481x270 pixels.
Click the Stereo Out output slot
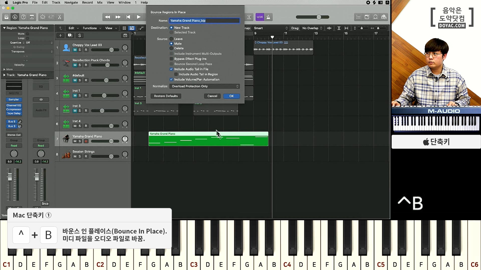pos(14,135)
